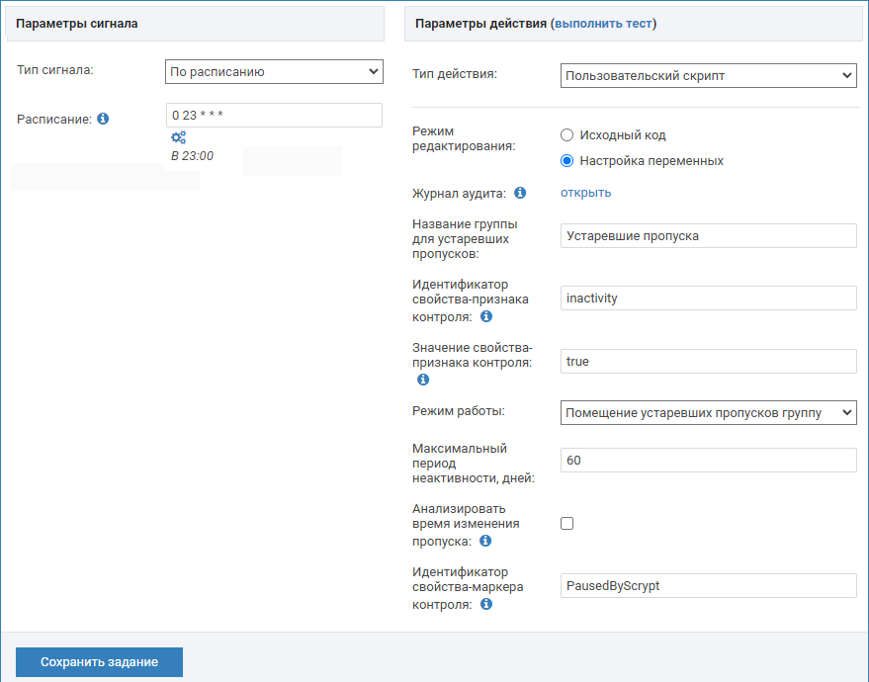Focus the maximum inactivity days field
869x682 pixels.
708,461
